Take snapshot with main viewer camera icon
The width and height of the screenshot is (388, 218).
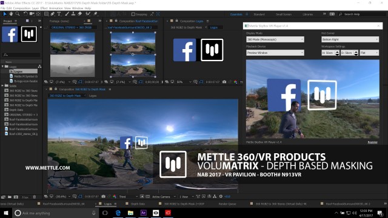click(x=104, y=196)
